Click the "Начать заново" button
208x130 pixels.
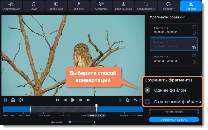coord(174,112)
